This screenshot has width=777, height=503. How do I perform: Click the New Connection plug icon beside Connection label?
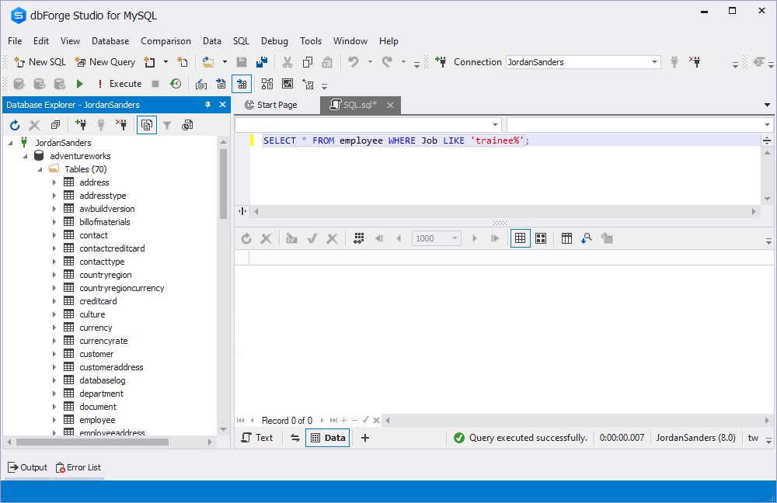click(x=441, y=62)
